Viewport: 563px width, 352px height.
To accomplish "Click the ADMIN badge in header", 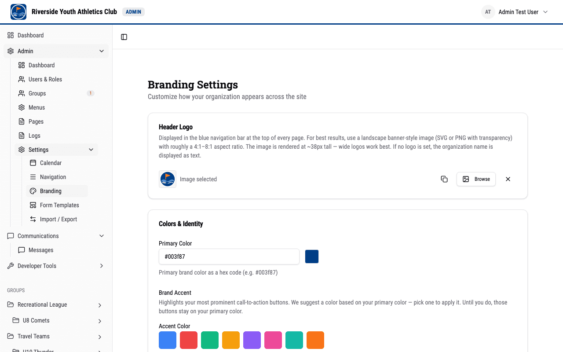I will [x=133, y=12].
